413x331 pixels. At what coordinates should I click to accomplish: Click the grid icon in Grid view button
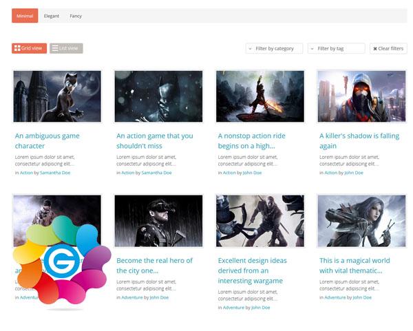click(17, 48)
